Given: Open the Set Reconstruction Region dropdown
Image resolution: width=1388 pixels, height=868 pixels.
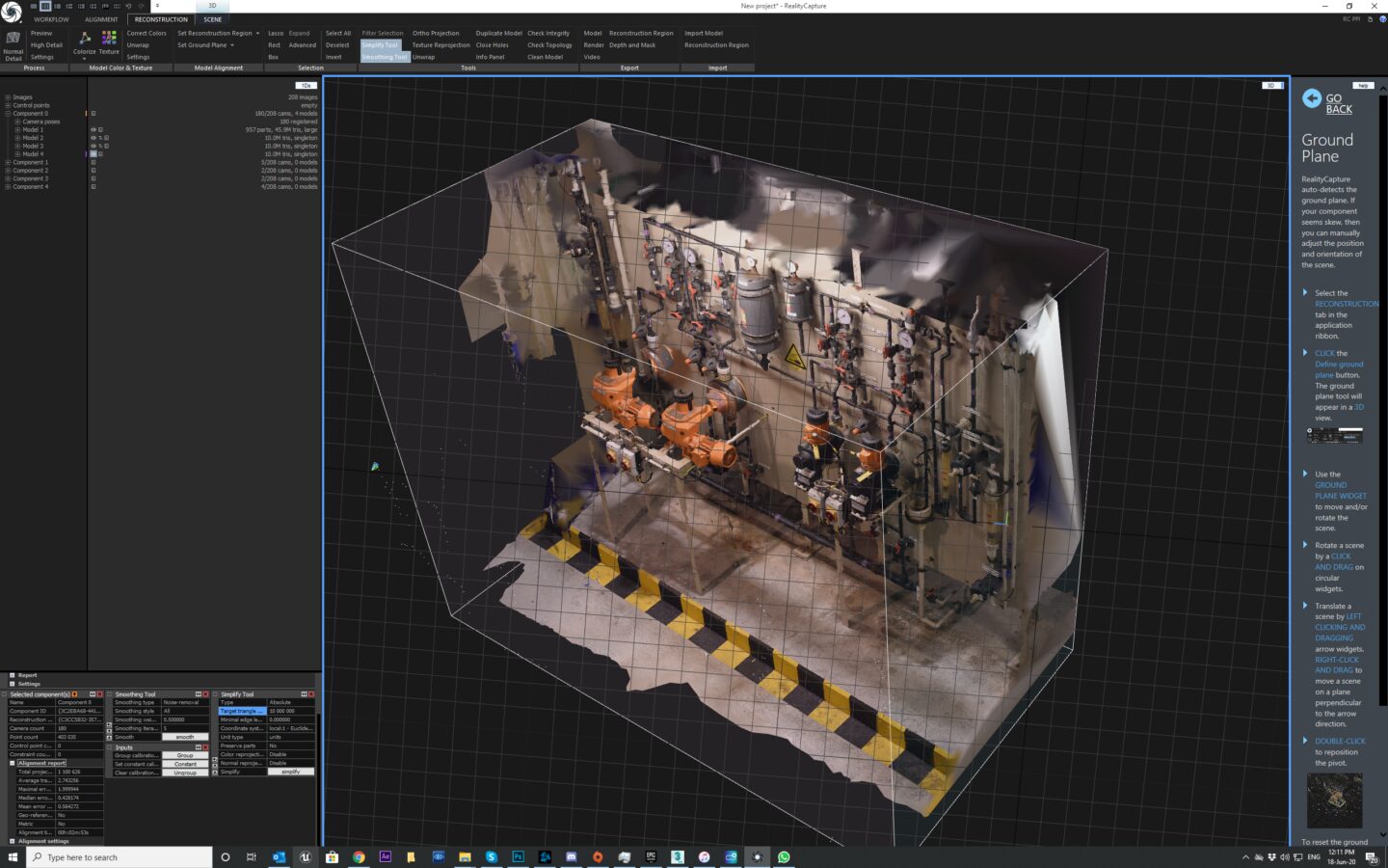Looking at the screenshot, I should (257, 33).
